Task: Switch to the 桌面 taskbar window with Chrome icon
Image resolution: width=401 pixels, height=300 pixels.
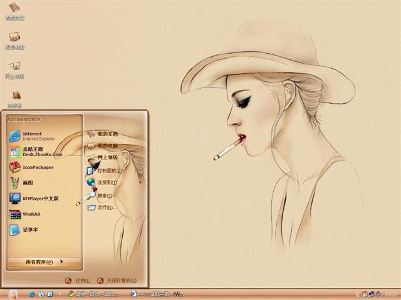Action: click(93, 294)
